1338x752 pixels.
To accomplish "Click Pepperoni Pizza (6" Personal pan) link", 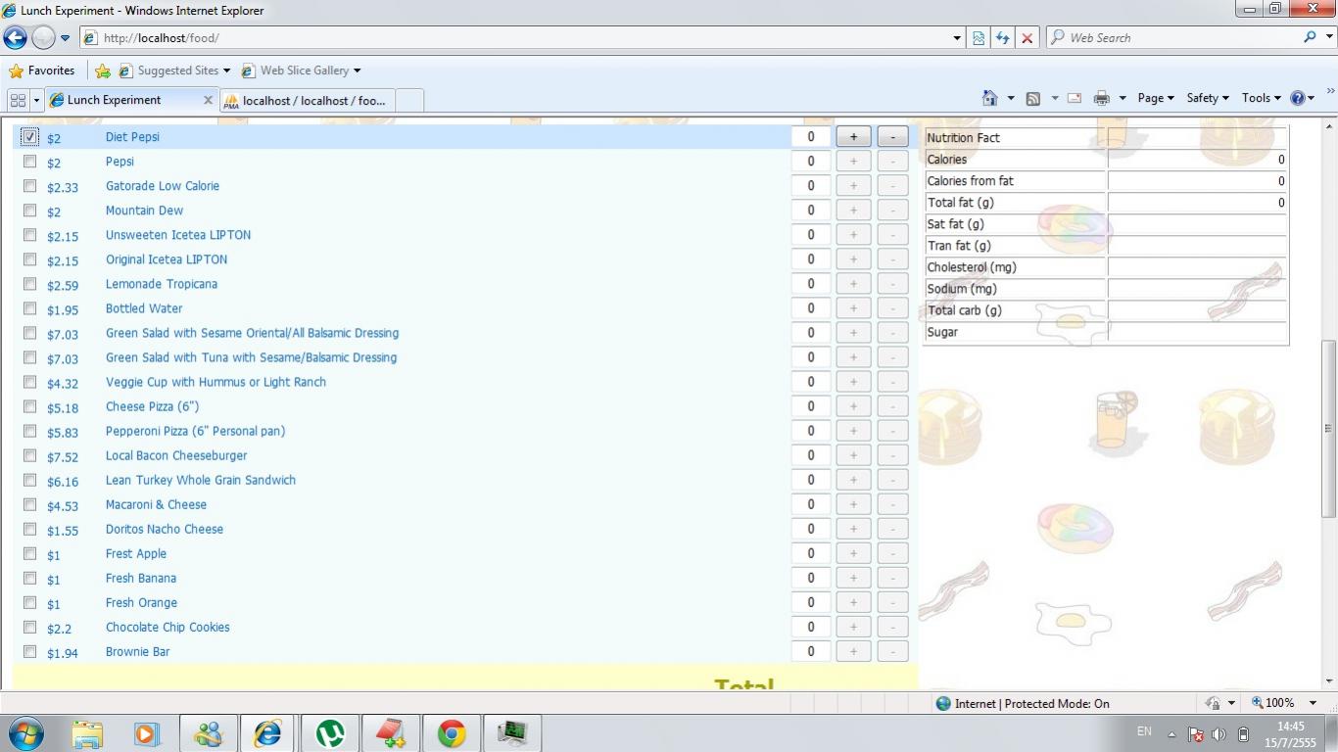I will click(x=195, y=431).
